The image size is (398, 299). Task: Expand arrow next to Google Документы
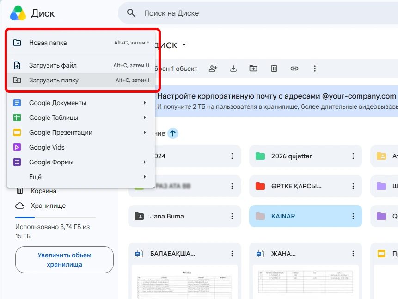point(144,103)
